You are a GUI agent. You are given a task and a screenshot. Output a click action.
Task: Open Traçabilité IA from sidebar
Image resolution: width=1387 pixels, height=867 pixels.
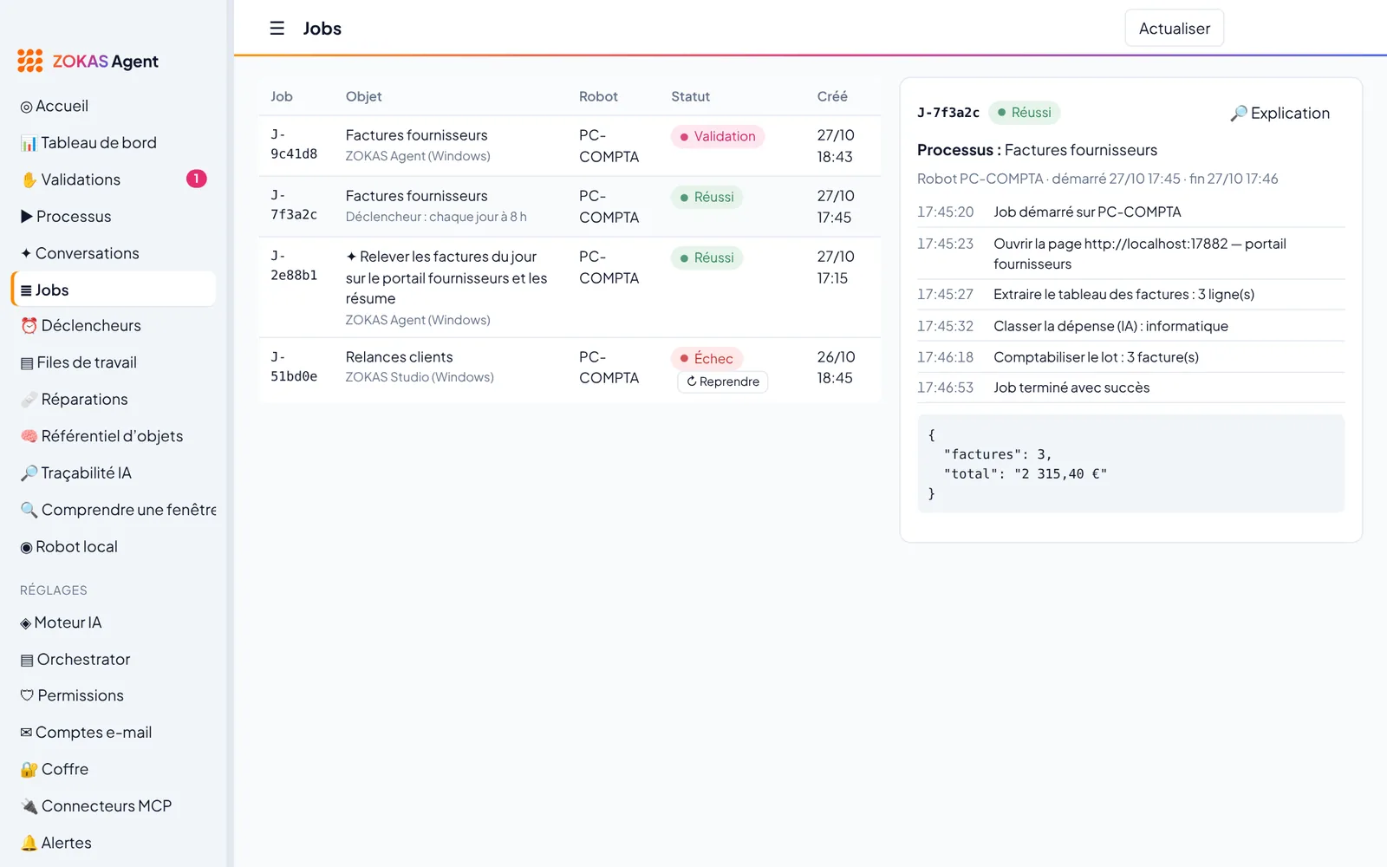[x=114, y=473]
